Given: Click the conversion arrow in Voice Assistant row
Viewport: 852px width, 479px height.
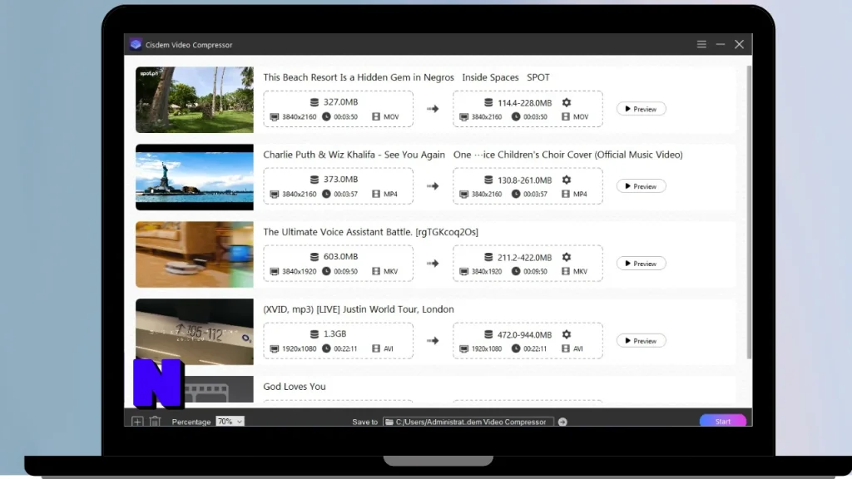Looking at the screenshot, I should (x=433, y=264).
